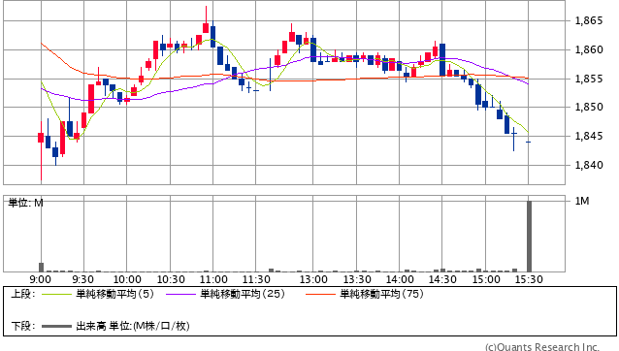Click the large blue candlestick at 14:30
Viewport: 619px width, 351px height.
(442, 60)
